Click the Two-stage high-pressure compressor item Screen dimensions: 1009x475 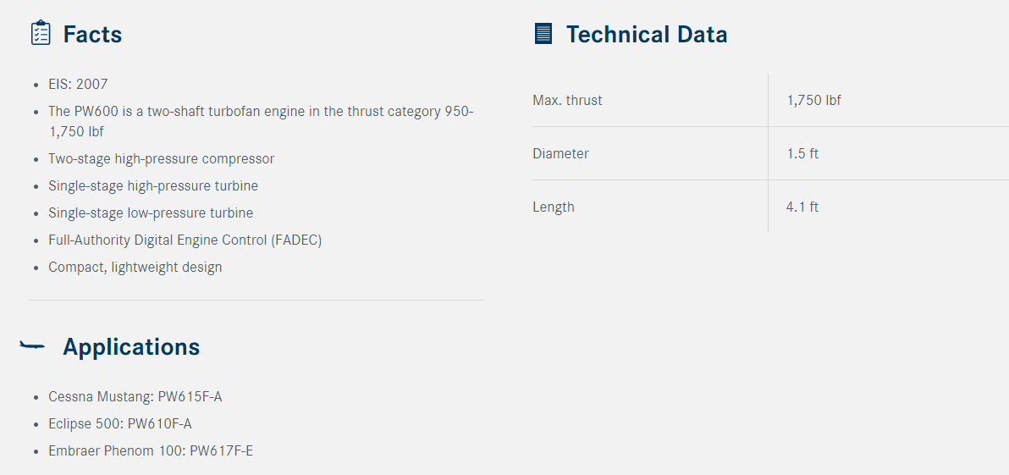pyautogui.click(x=162, y=159)
